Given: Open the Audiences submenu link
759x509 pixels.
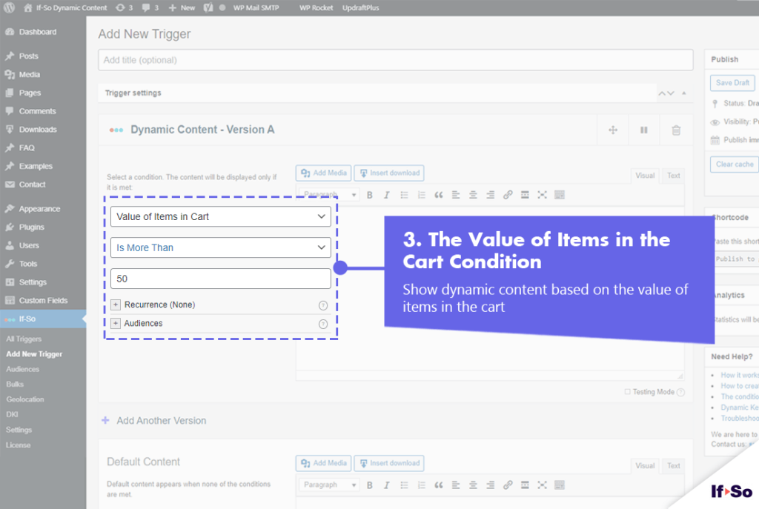Looking at the screenshot, I should [23, 369].
